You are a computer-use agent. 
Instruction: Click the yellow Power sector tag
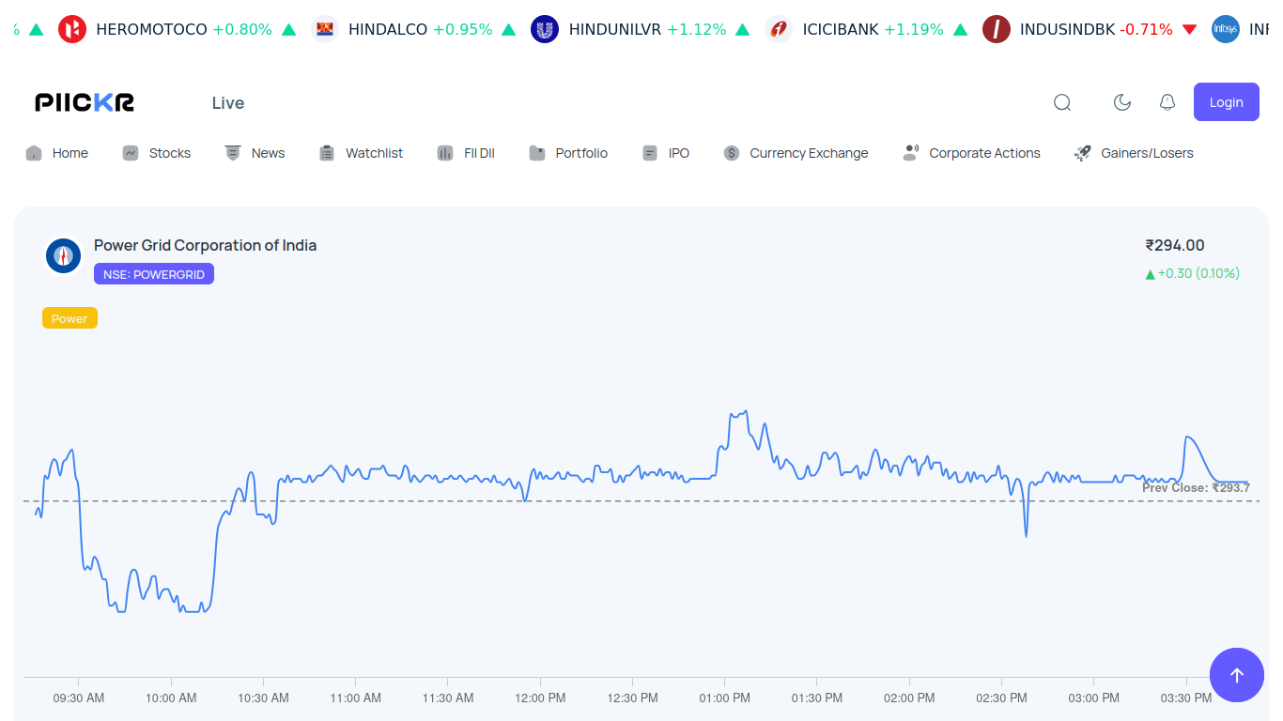pos(70,318)
